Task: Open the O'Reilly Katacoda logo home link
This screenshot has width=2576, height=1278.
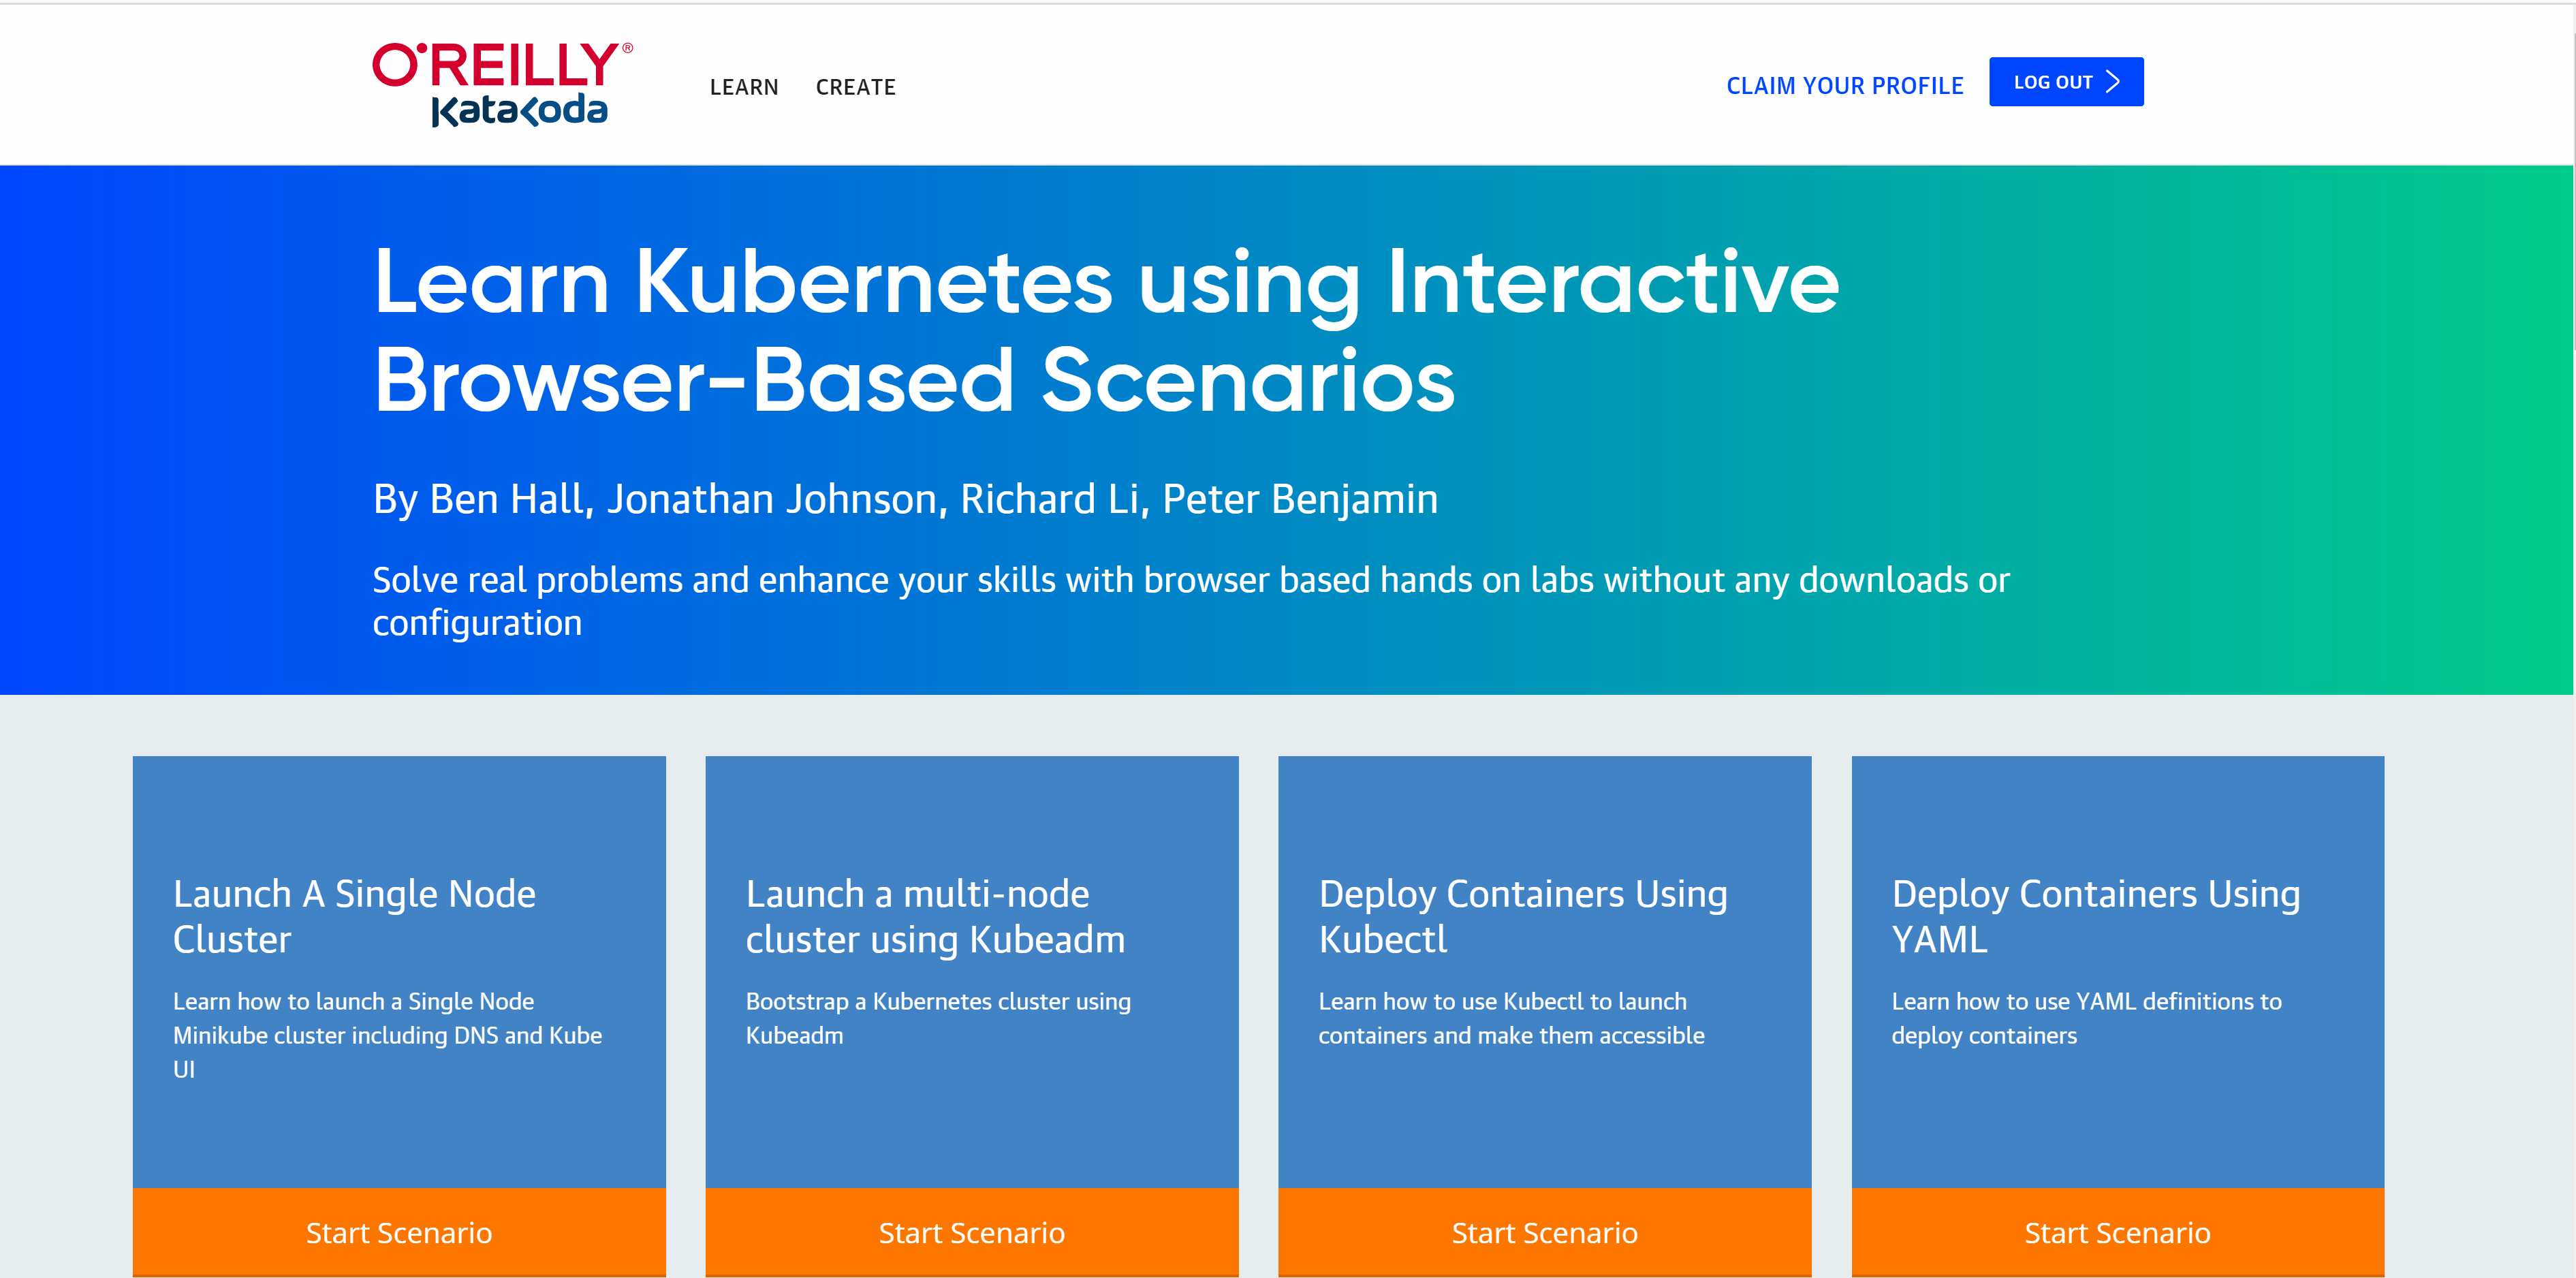Action: point(502,84)
